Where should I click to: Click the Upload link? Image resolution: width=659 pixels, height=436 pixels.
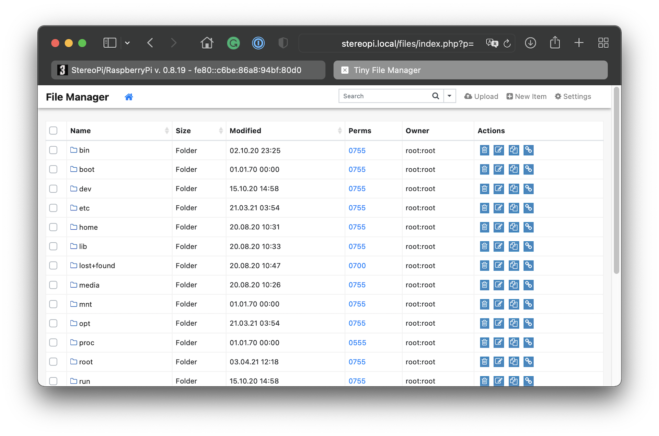coord(481,97)
